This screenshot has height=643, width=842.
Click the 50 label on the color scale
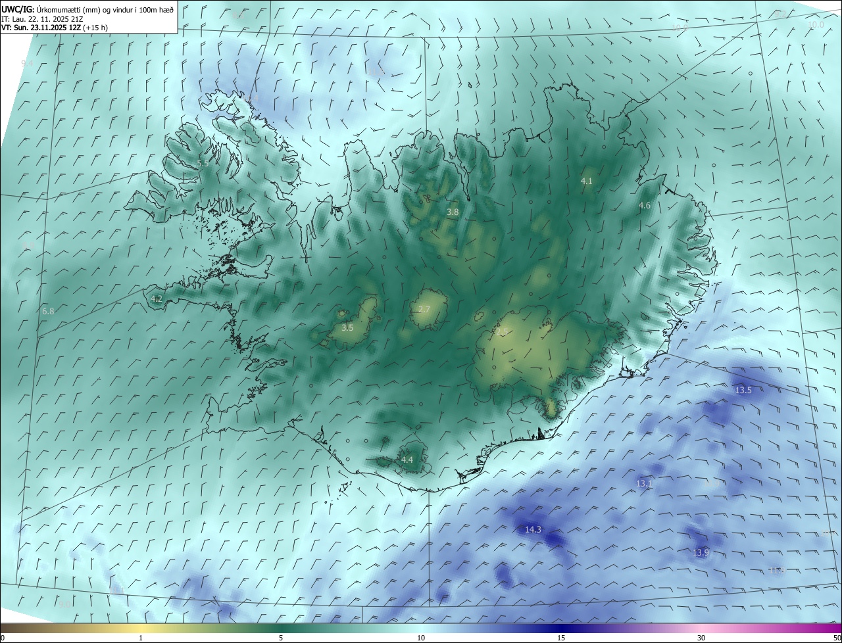pos(837,638)
